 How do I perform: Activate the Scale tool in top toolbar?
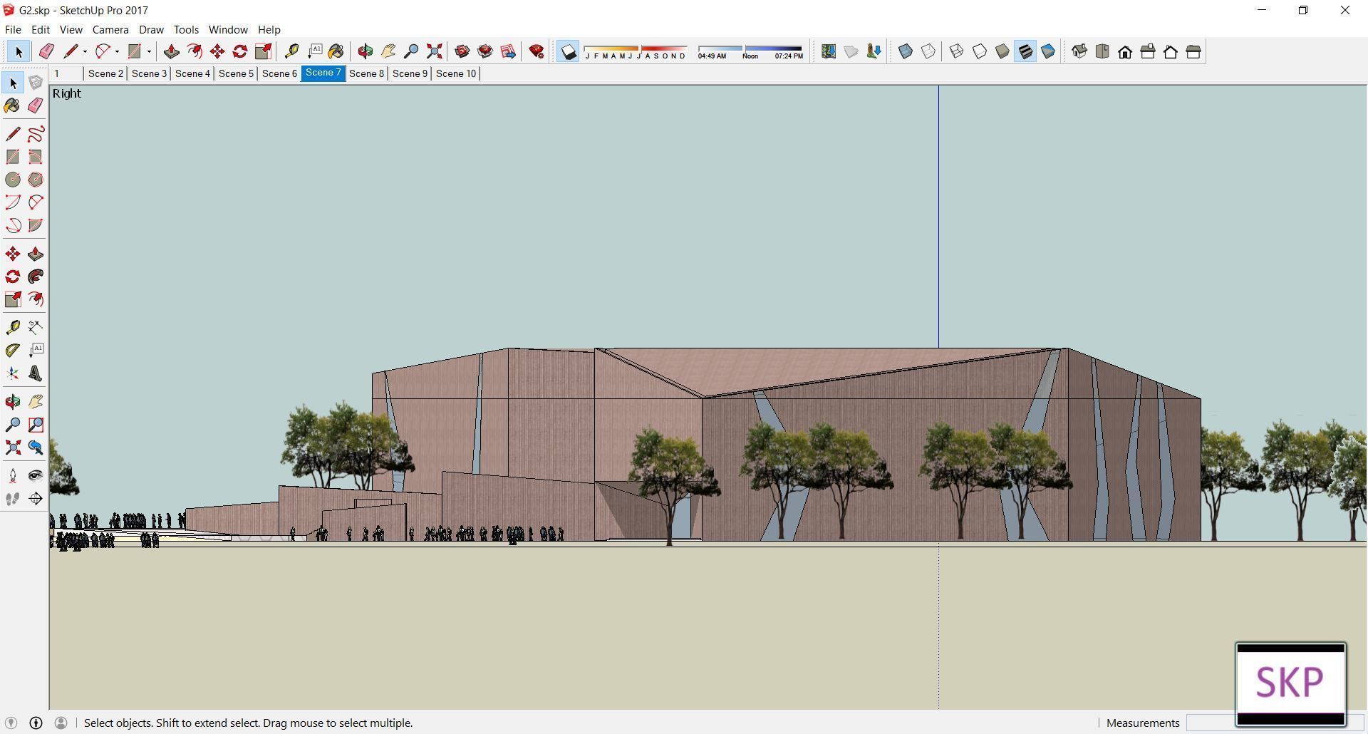coord(263,51)
